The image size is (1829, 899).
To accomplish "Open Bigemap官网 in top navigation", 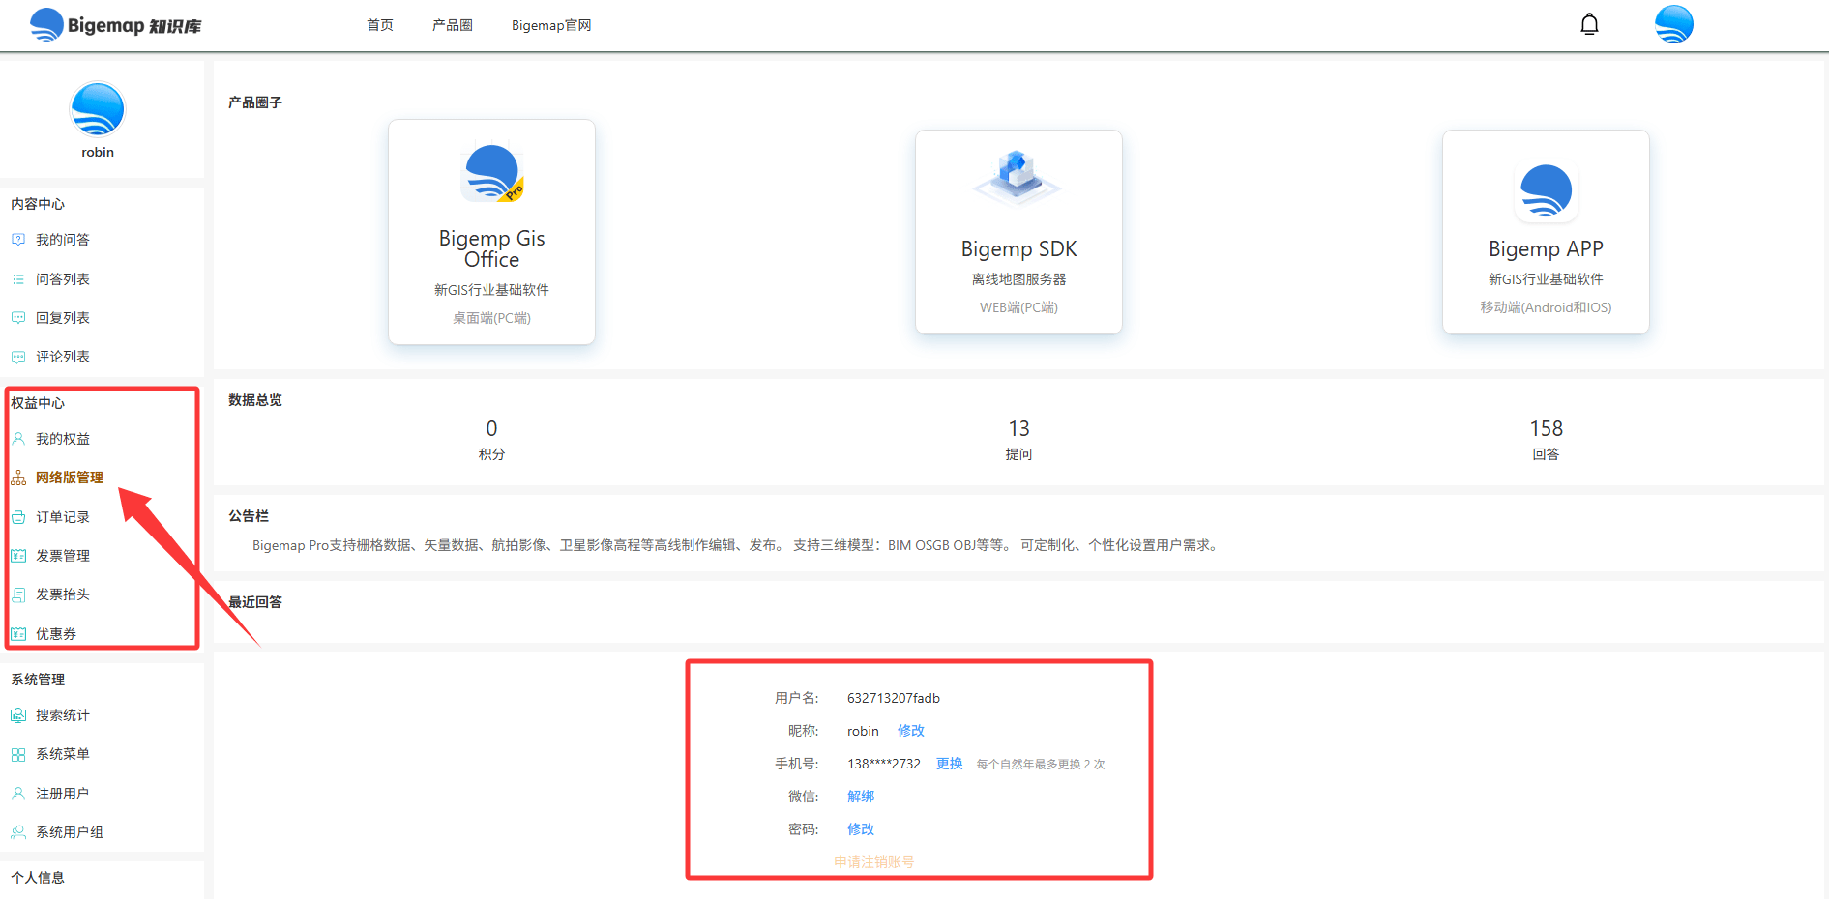I will 551,25.
